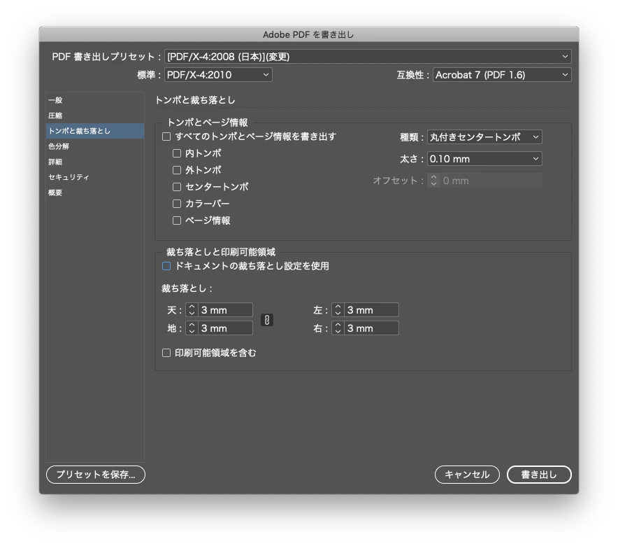Select the 圧縮 category

95,115
